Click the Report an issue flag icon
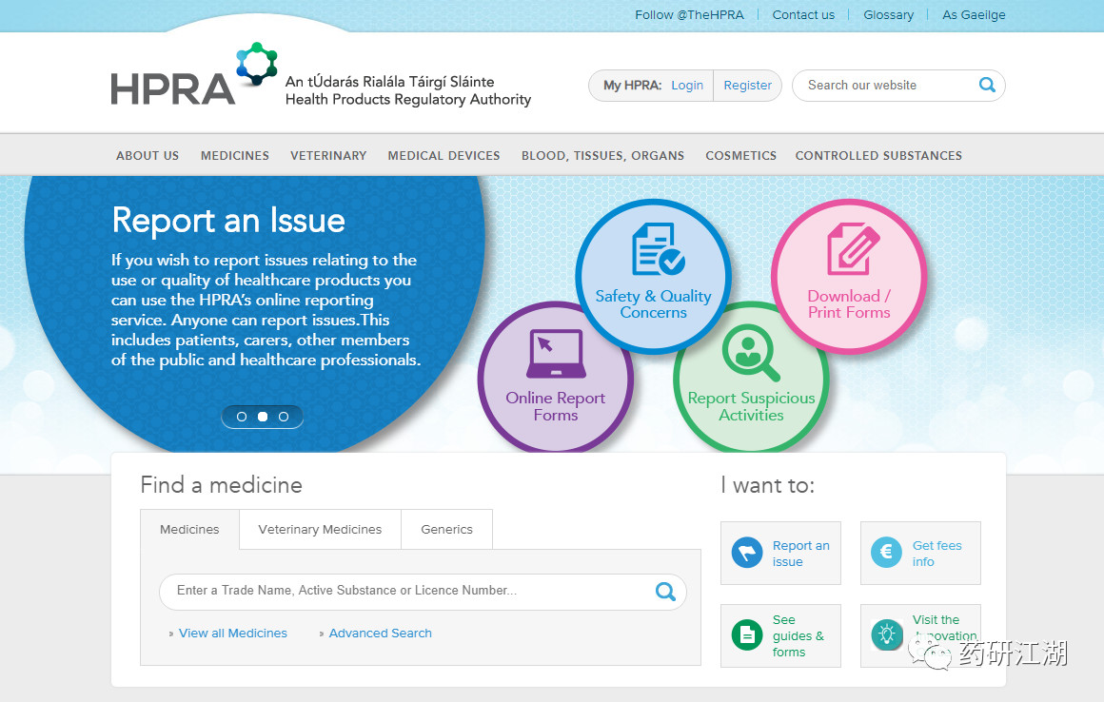This screenshot has width=1104, height=702. pyautogui.click(x=747, y=553)
